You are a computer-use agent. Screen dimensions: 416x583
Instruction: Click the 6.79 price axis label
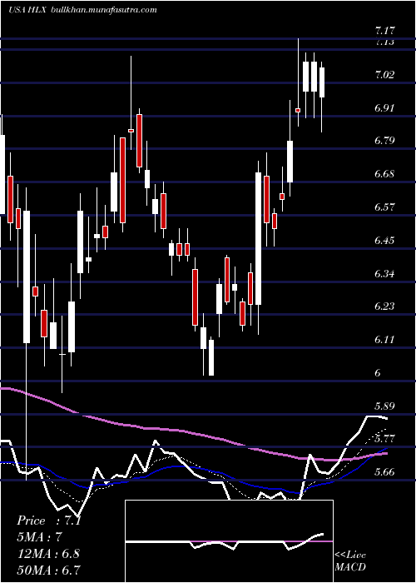[385, 141]
